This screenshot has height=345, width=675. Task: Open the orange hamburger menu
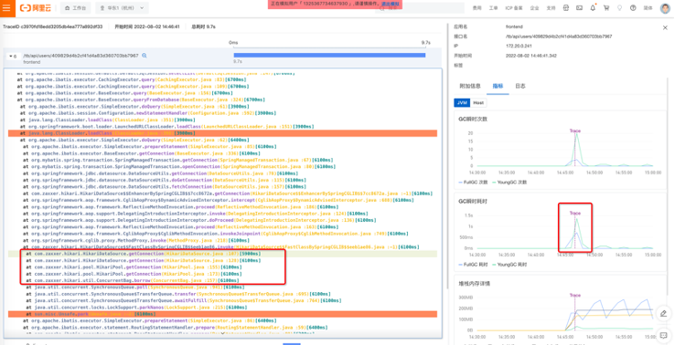coord(7,7)
